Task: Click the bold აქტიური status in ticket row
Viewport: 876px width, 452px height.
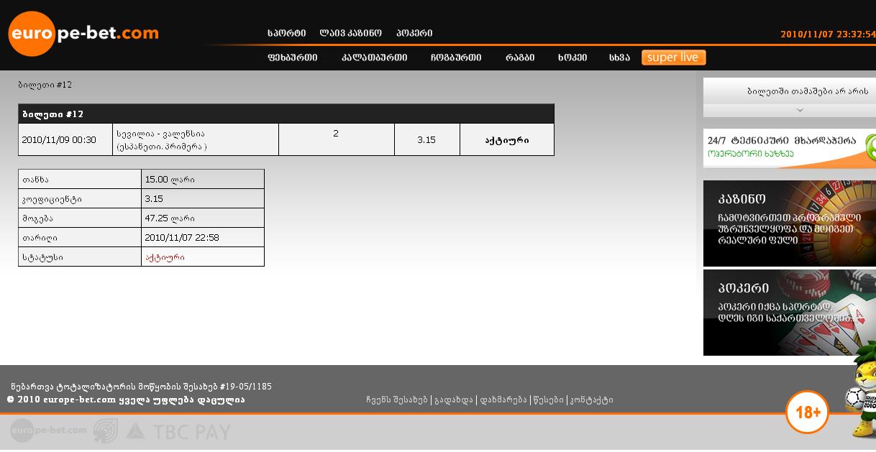Action: coord(507,139)
